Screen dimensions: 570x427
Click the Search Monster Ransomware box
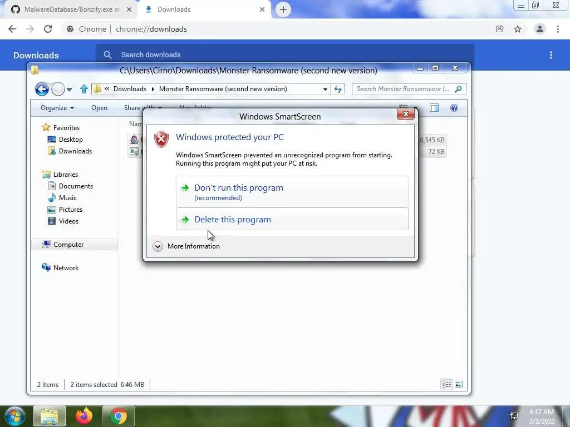[409, 89]
